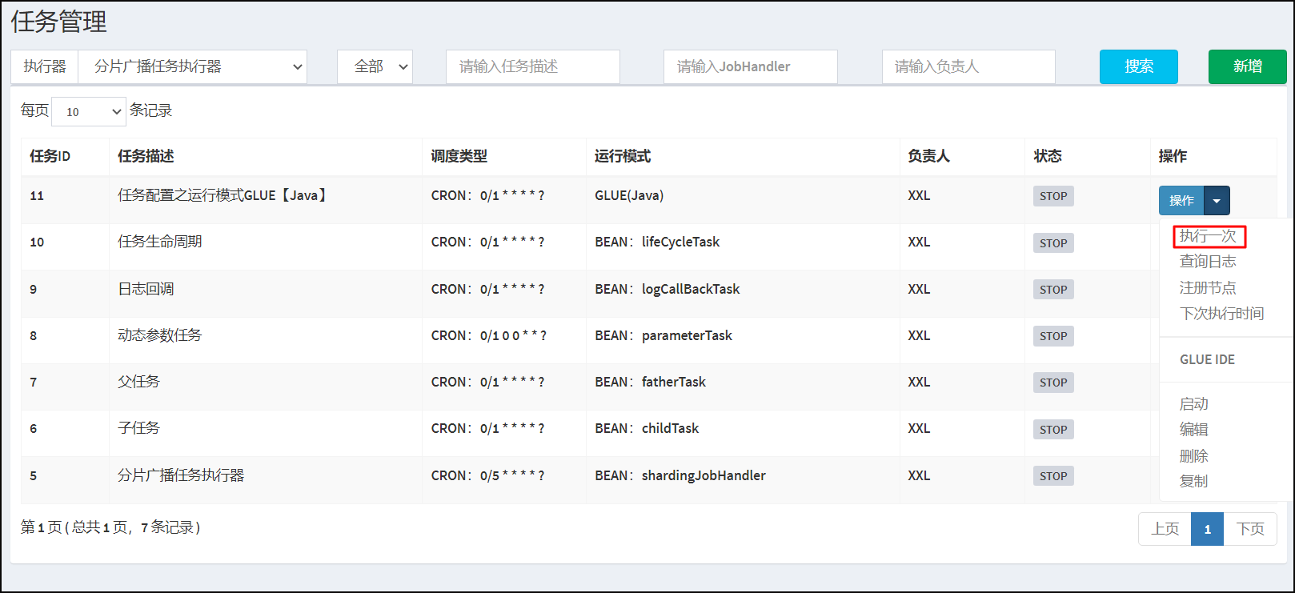Click STOP status badge for fatherTask row
This screenshot has width=1295, height=593.
[x=1053, y=383]
